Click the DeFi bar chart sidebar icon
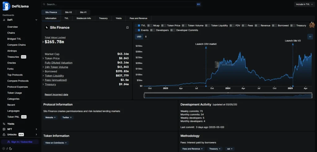The height and width of the screenshot is (152, 317). (4, 20)
